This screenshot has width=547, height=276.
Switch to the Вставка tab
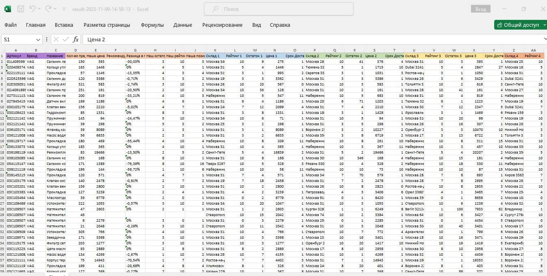(64, 25)
